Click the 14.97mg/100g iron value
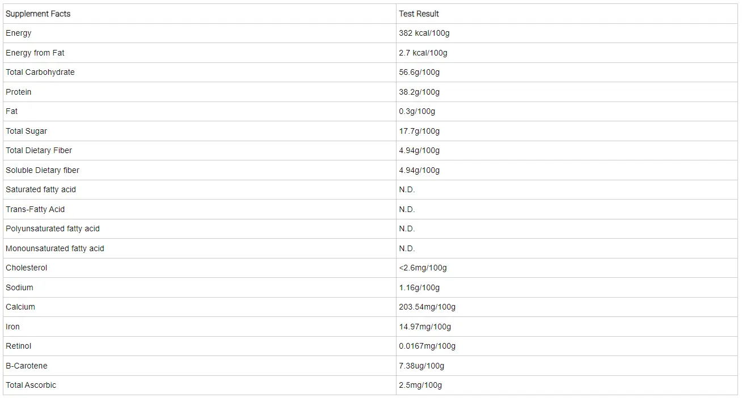Viewport: 742px width, 398px height. pyautogui.click(x=425, y=327)
